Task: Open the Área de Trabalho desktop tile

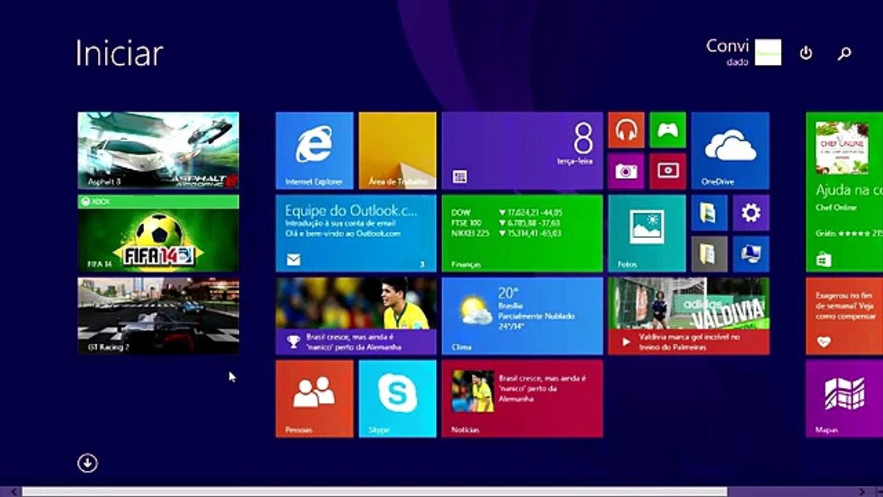Action: (x=397, y=150)
